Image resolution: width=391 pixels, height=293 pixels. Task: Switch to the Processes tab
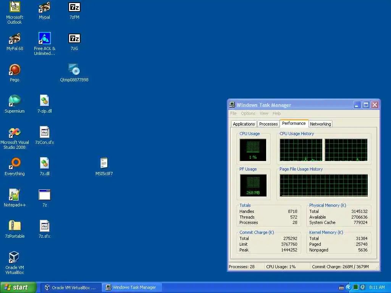tap(268, 124)
